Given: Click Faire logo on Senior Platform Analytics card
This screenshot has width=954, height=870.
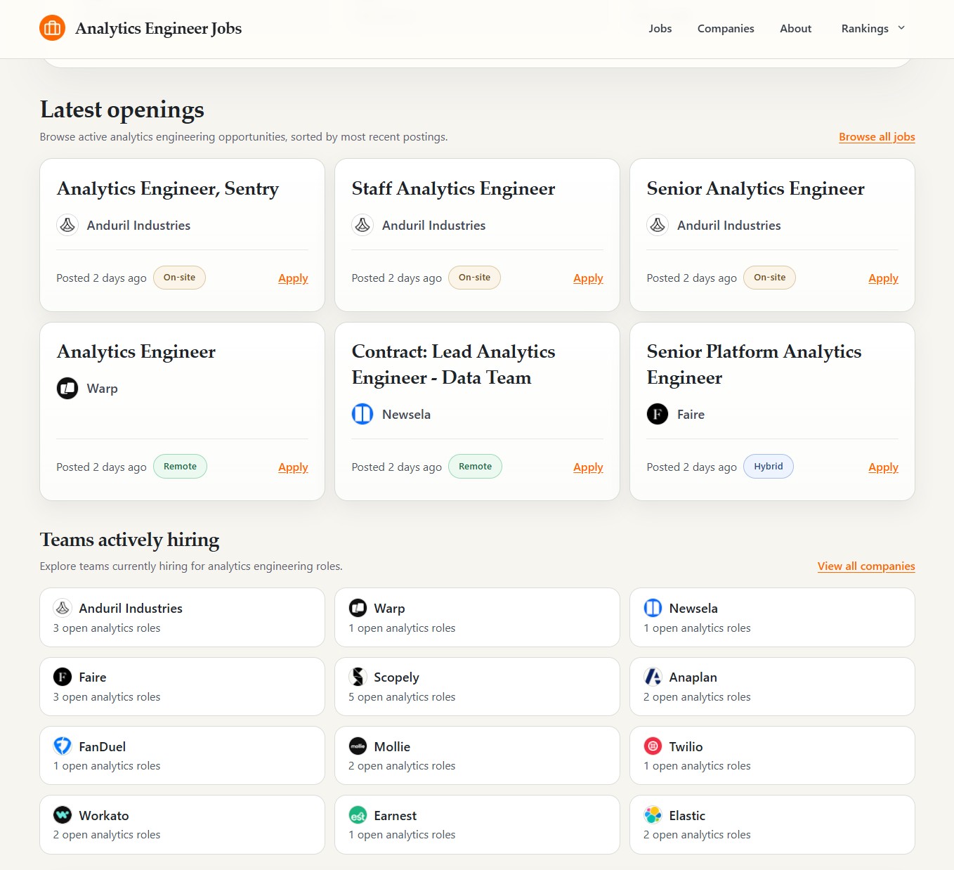Looking at the screenshot, I should point(658,414).
